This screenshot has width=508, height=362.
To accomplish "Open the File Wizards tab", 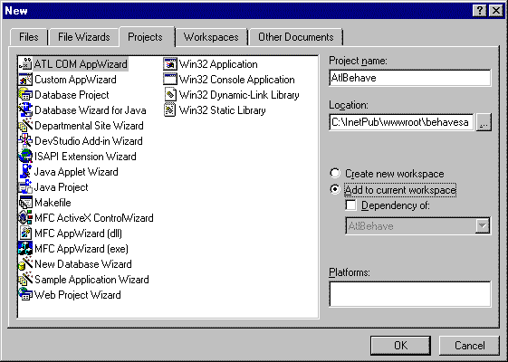I will pos(84,37).
